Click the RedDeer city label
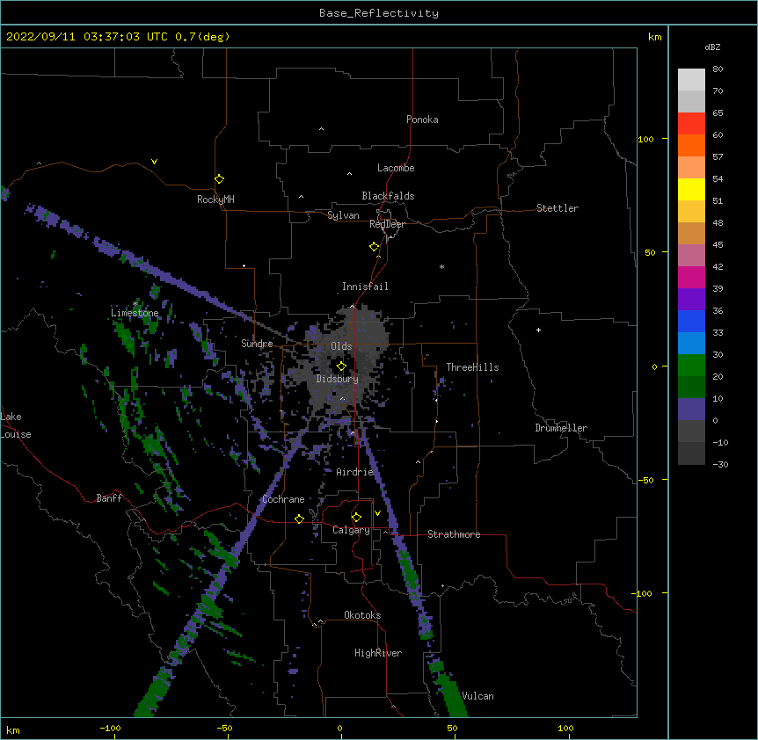This screenshot has width=758, height=740. click(x=388, y=224)
